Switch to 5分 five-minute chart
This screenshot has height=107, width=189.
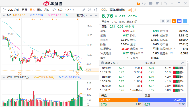[60, 10]
